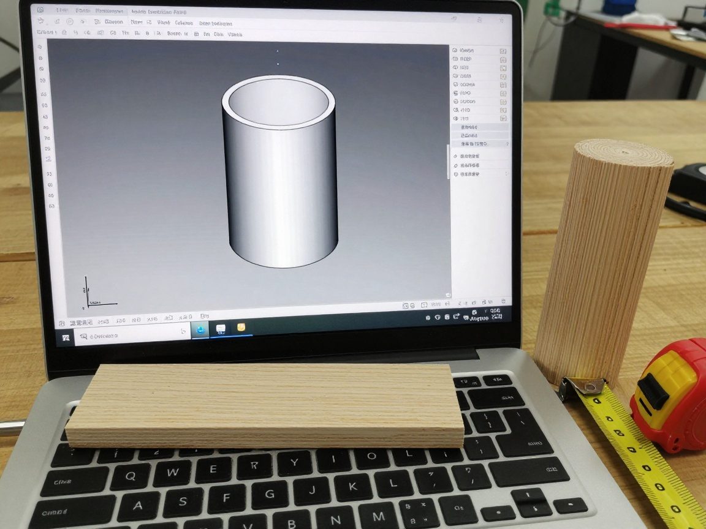This screenshot has height=529, width=706.
Task: Toggle the box beside first right-panel row
Action: pyautogui.click(x=503, y=51)
